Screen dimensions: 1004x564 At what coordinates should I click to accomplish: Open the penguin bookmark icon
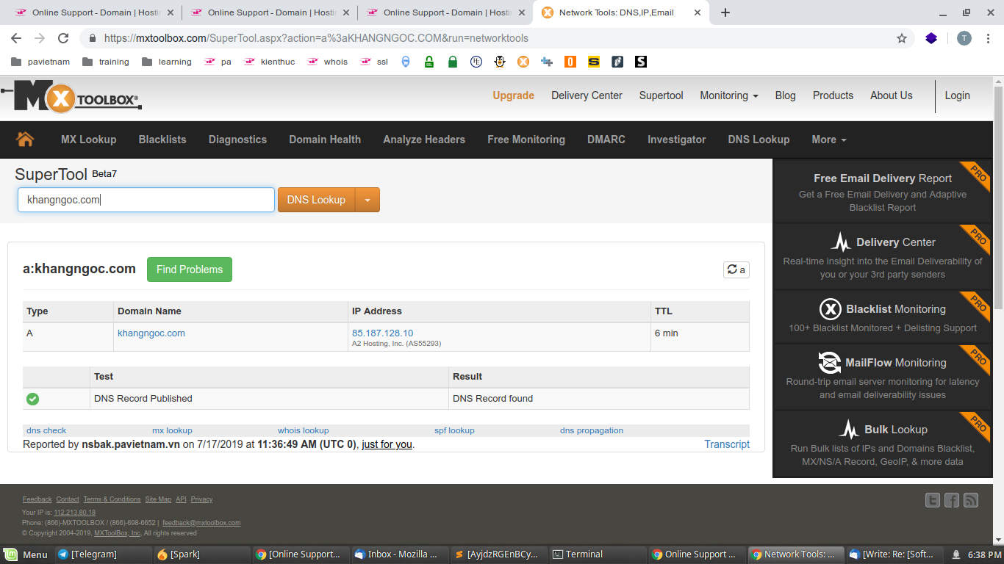(x=500, y=62)
